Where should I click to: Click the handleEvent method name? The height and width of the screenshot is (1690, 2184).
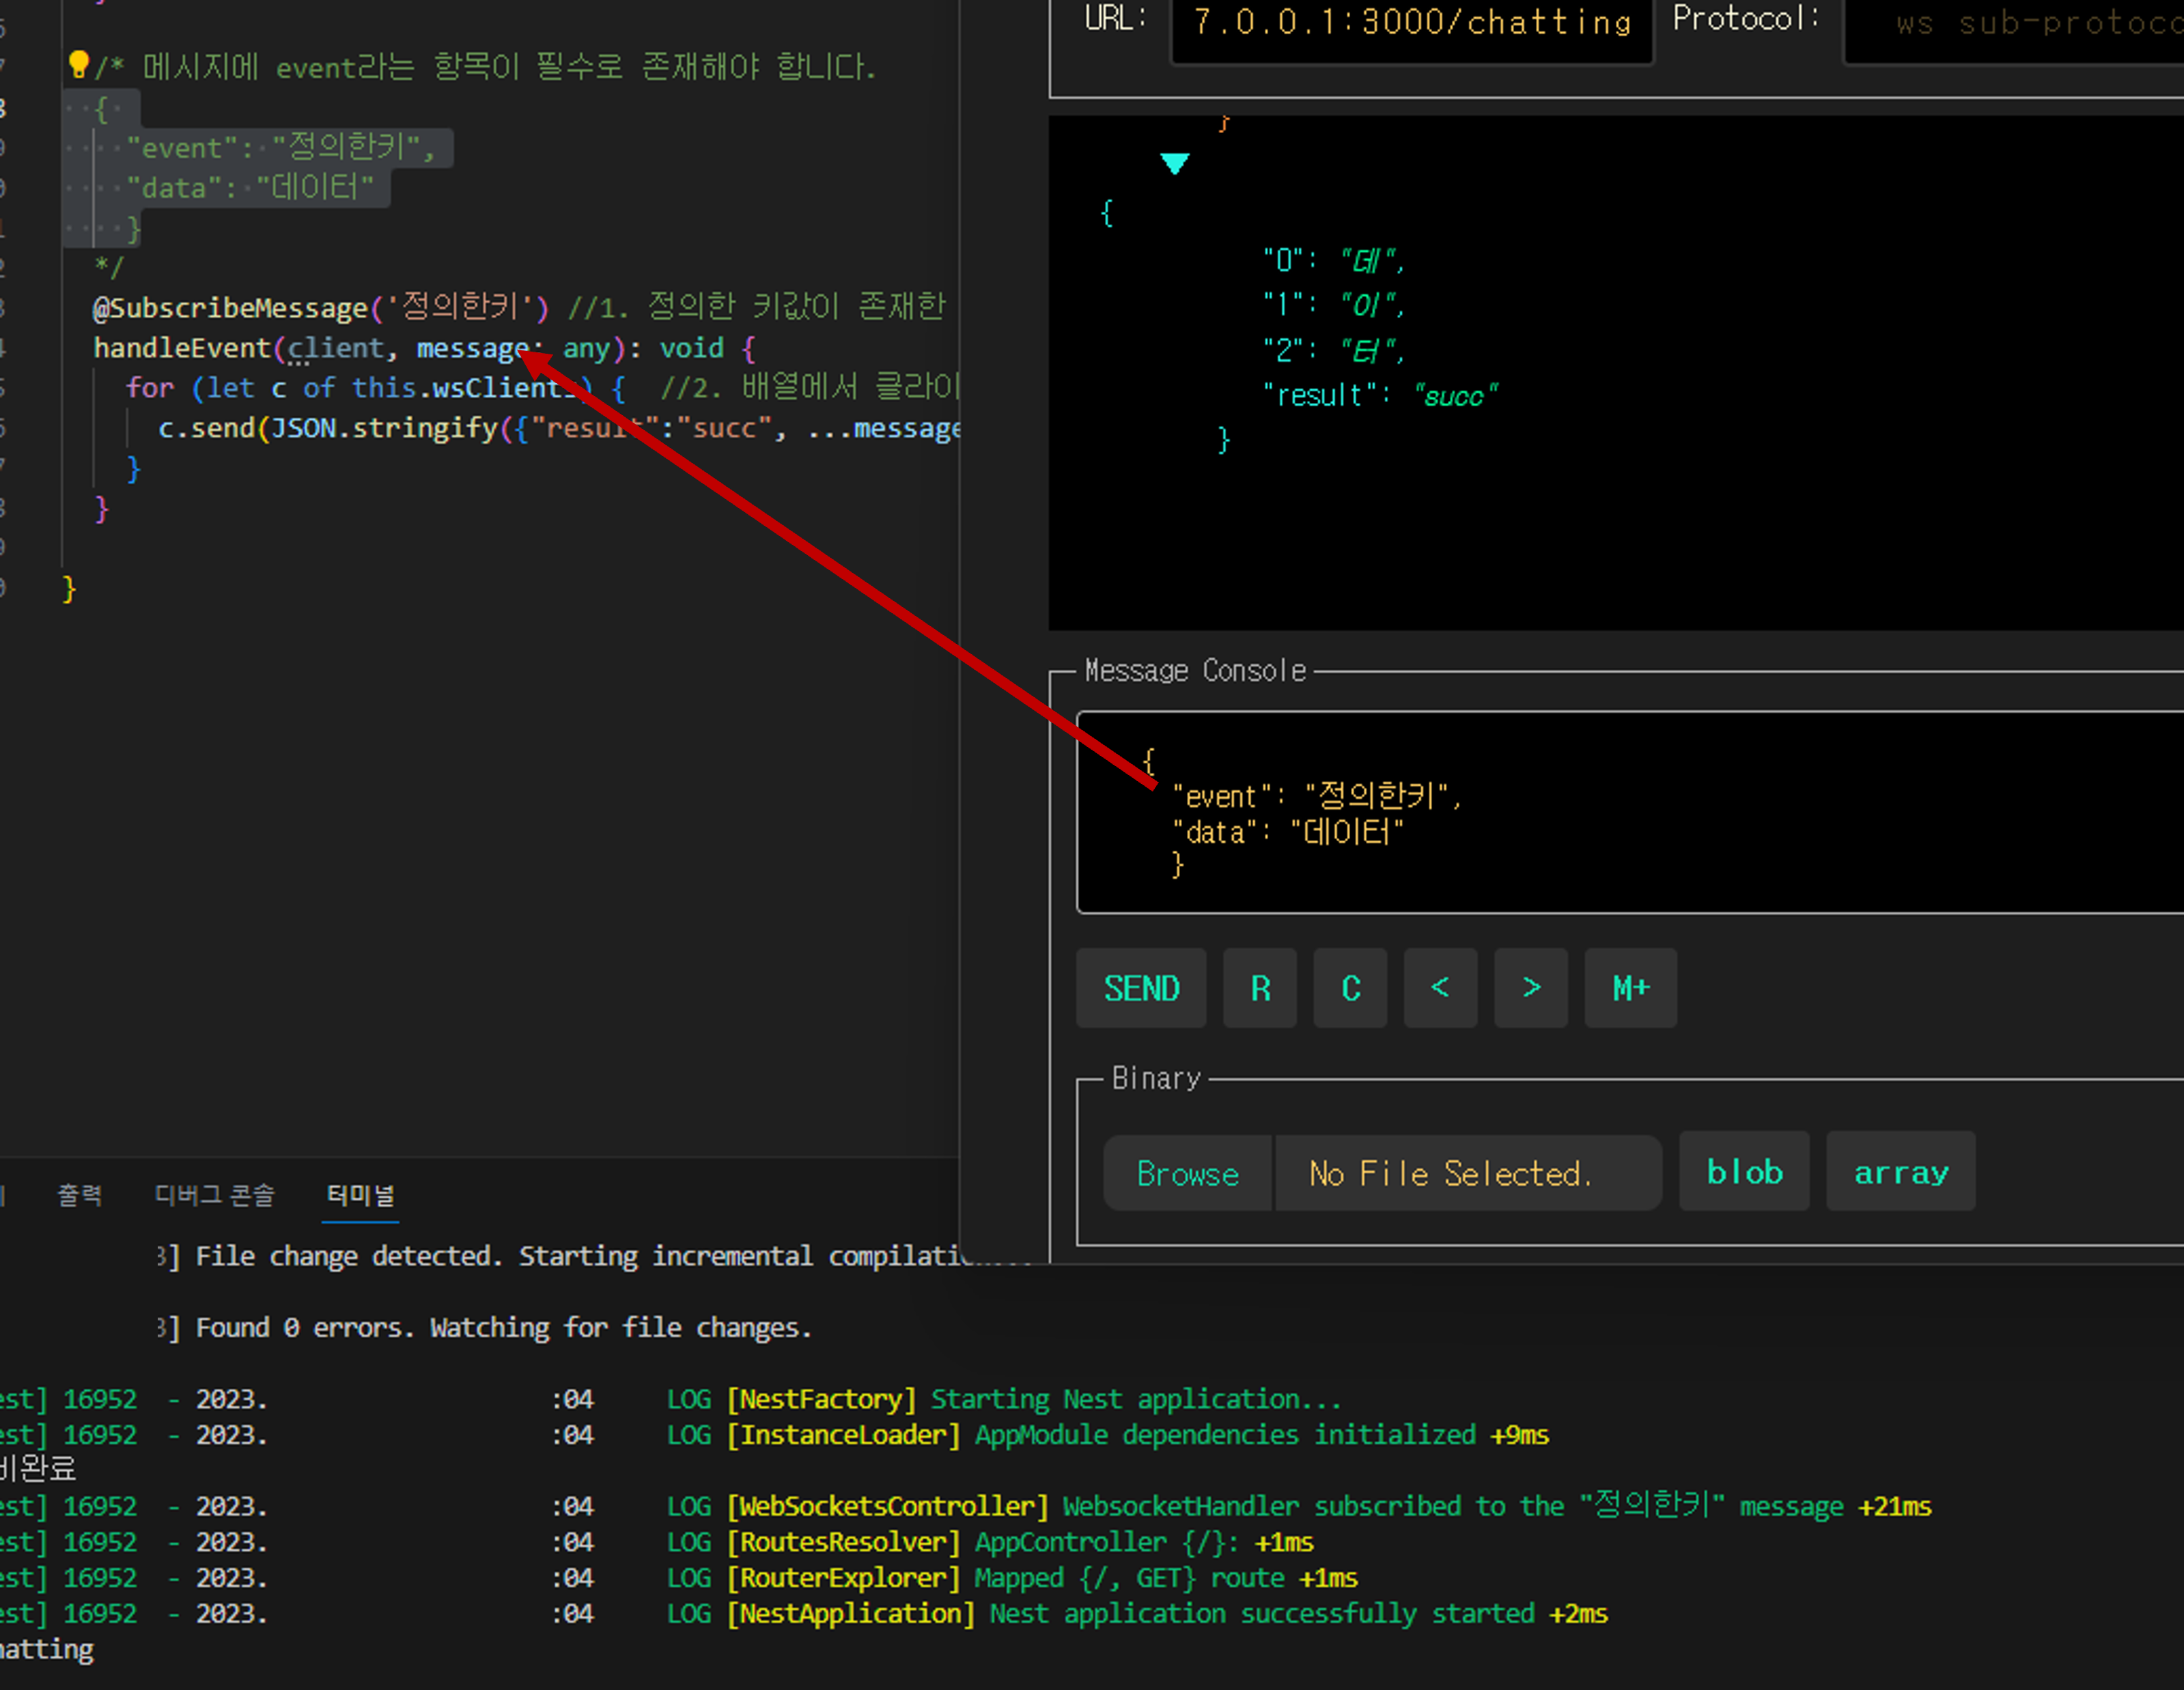[182, 348]
